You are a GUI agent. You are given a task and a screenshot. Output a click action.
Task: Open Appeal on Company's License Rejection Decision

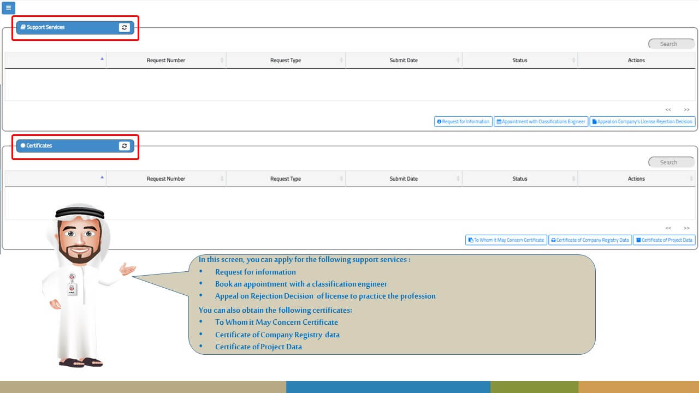click(x=642, y=122)
